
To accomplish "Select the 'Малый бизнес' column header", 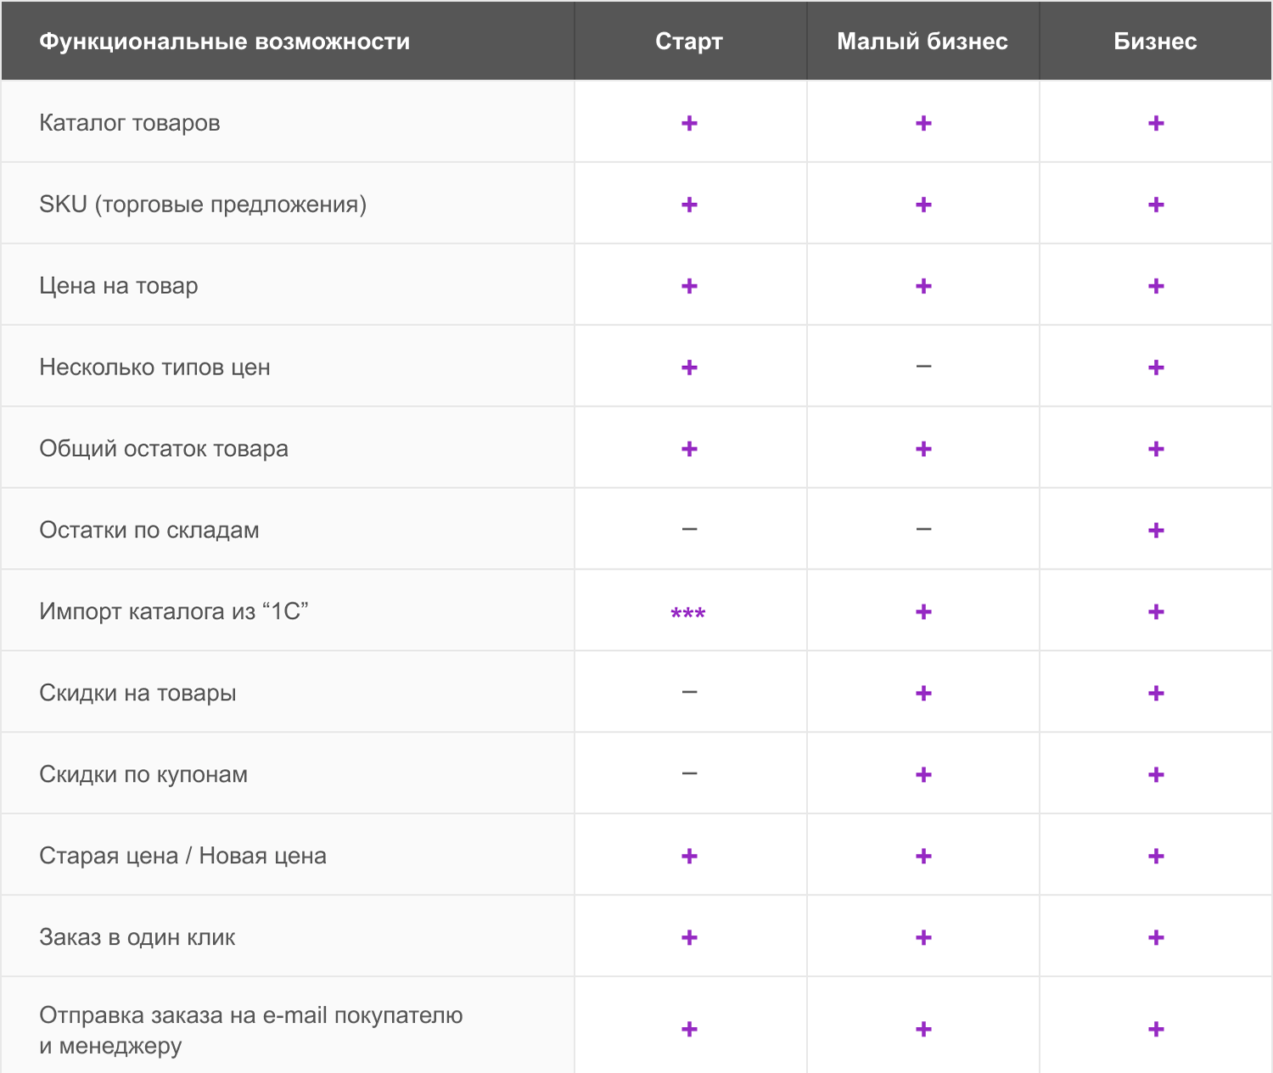I will pos(923,42).
